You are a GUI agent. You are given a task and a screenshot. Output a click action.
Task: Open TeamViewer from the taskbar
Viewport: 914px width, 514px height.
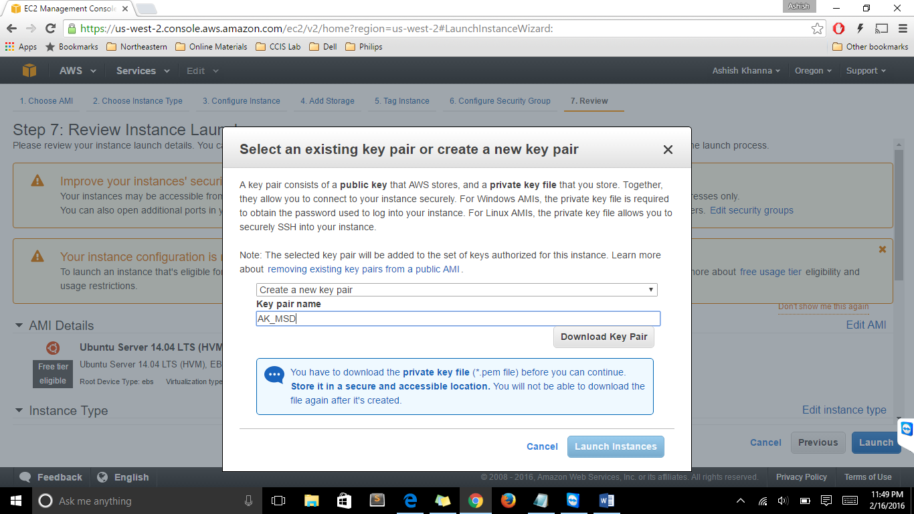point(574,501)
